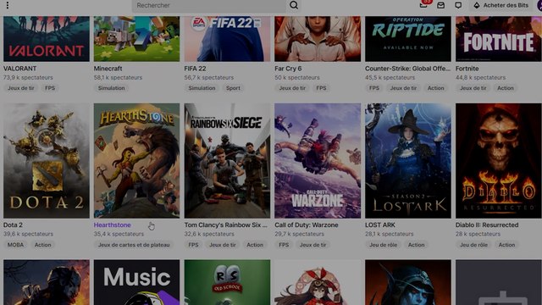Viewport: 542px width, 305px height.
Task: Click the Dota 2 title link
Action: point(13,225)
